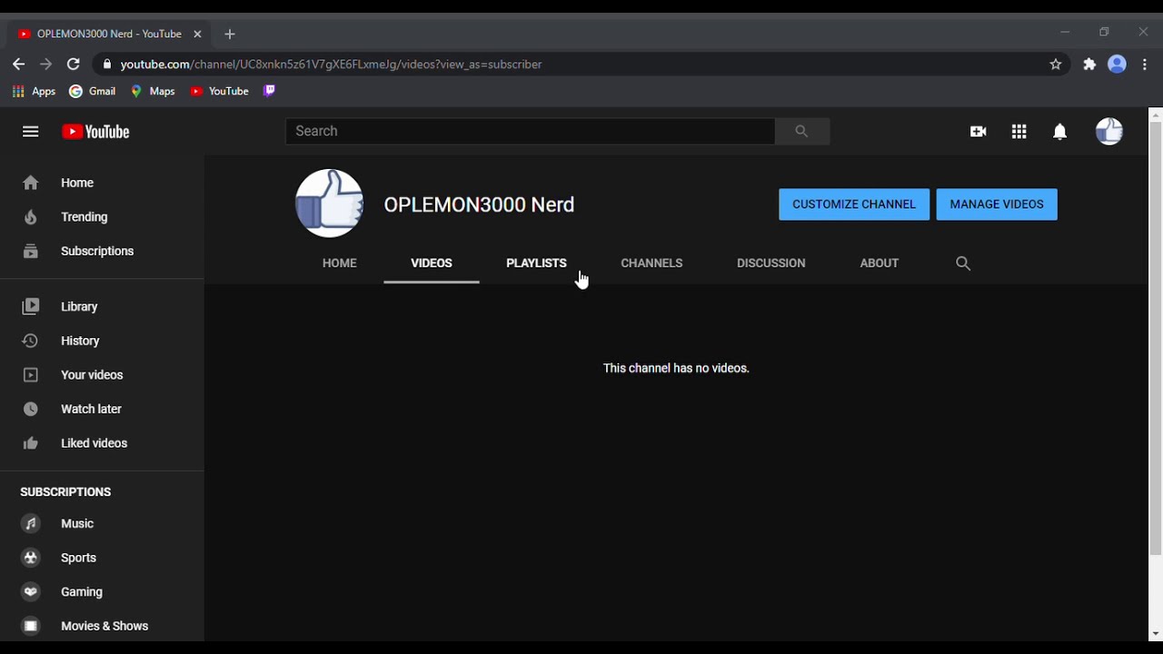Click the channel profile picture thumbs-up avatar

click(x=330, y=203)
